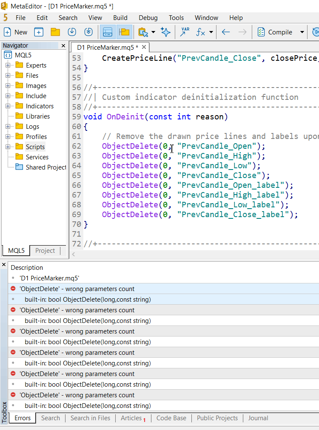Switch to the Code Base tab

click(171, 418)
